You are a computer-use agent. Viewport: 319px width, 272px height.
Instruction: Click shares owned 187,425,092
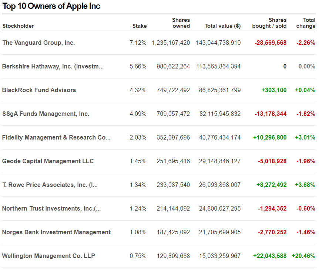(x=173, y=232)
